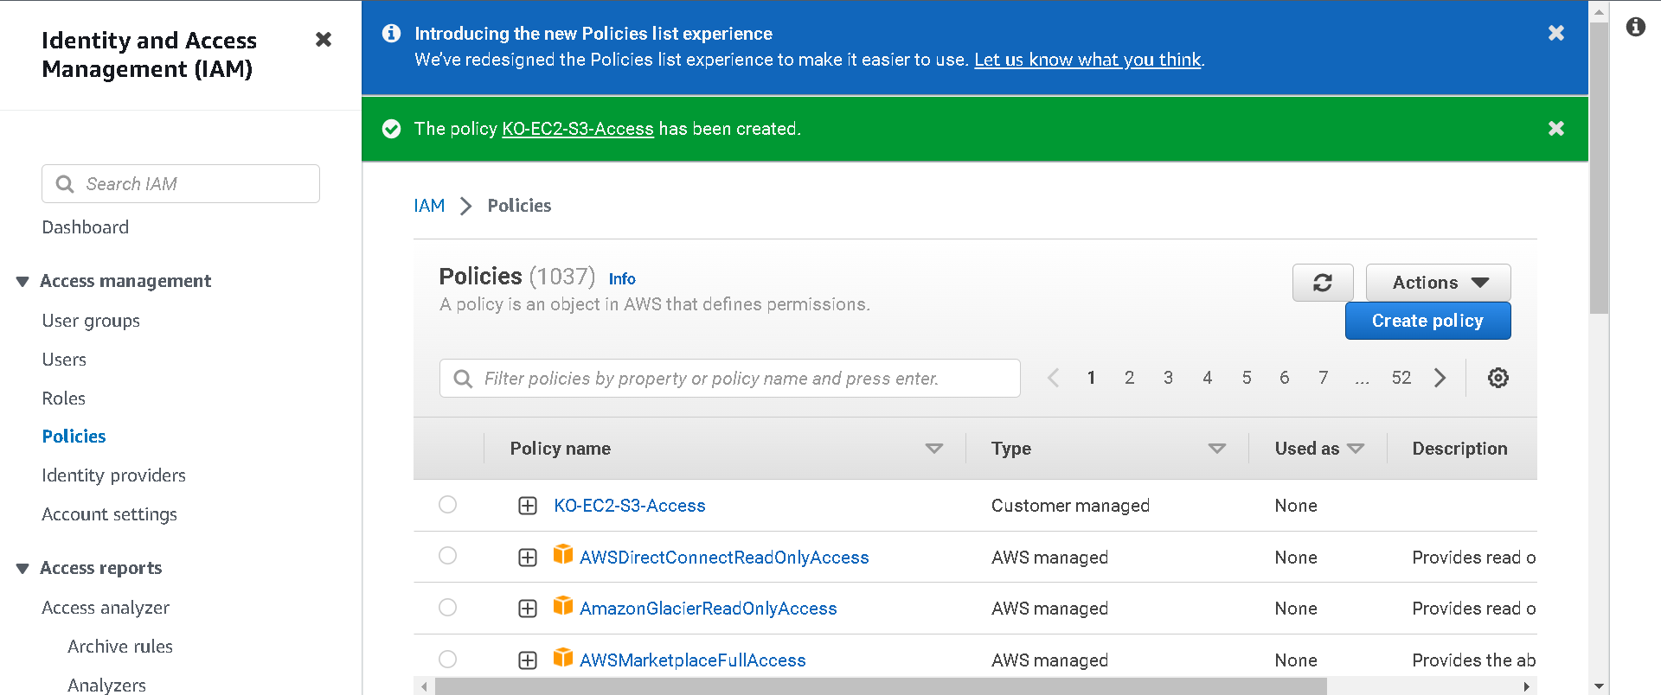
Task: Expand the KO-EC2-S3-Access policy row
Action: click(528, 506)
